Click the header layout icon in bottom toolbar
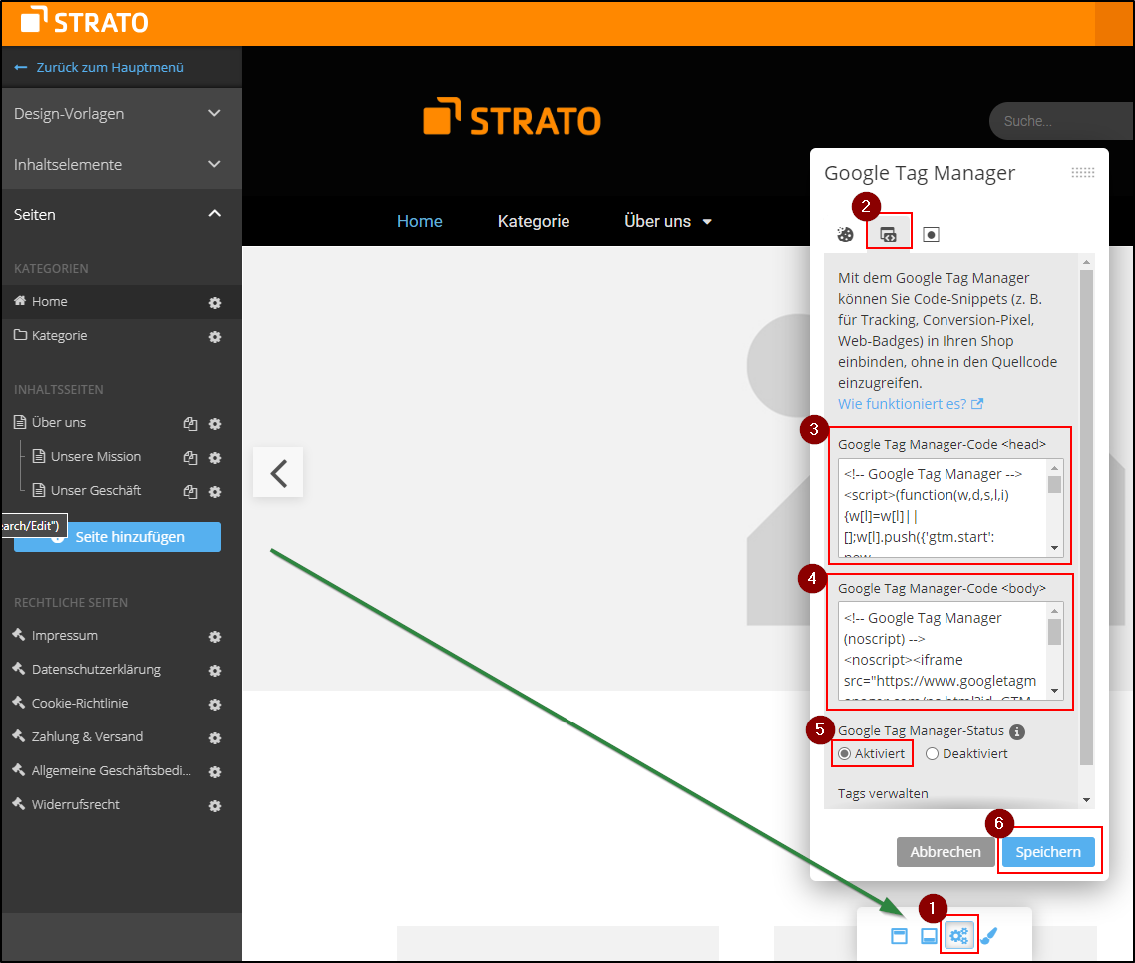 point(899,936)
